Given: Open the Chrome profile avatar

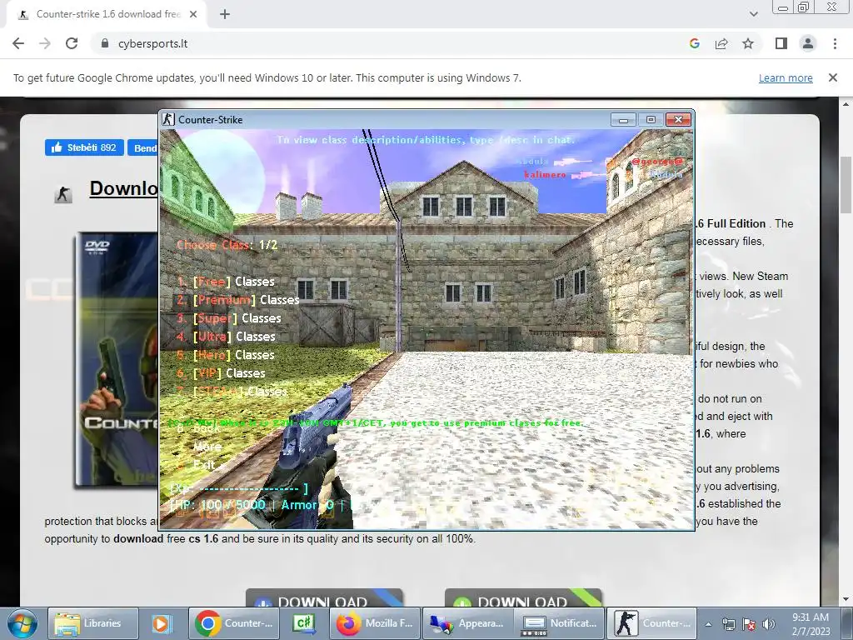Looking at the screenshot, I should pos(808,43).
